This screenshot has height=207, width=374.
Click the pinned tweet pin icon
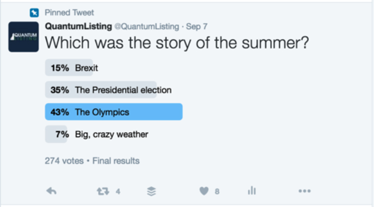click(33, 13)
